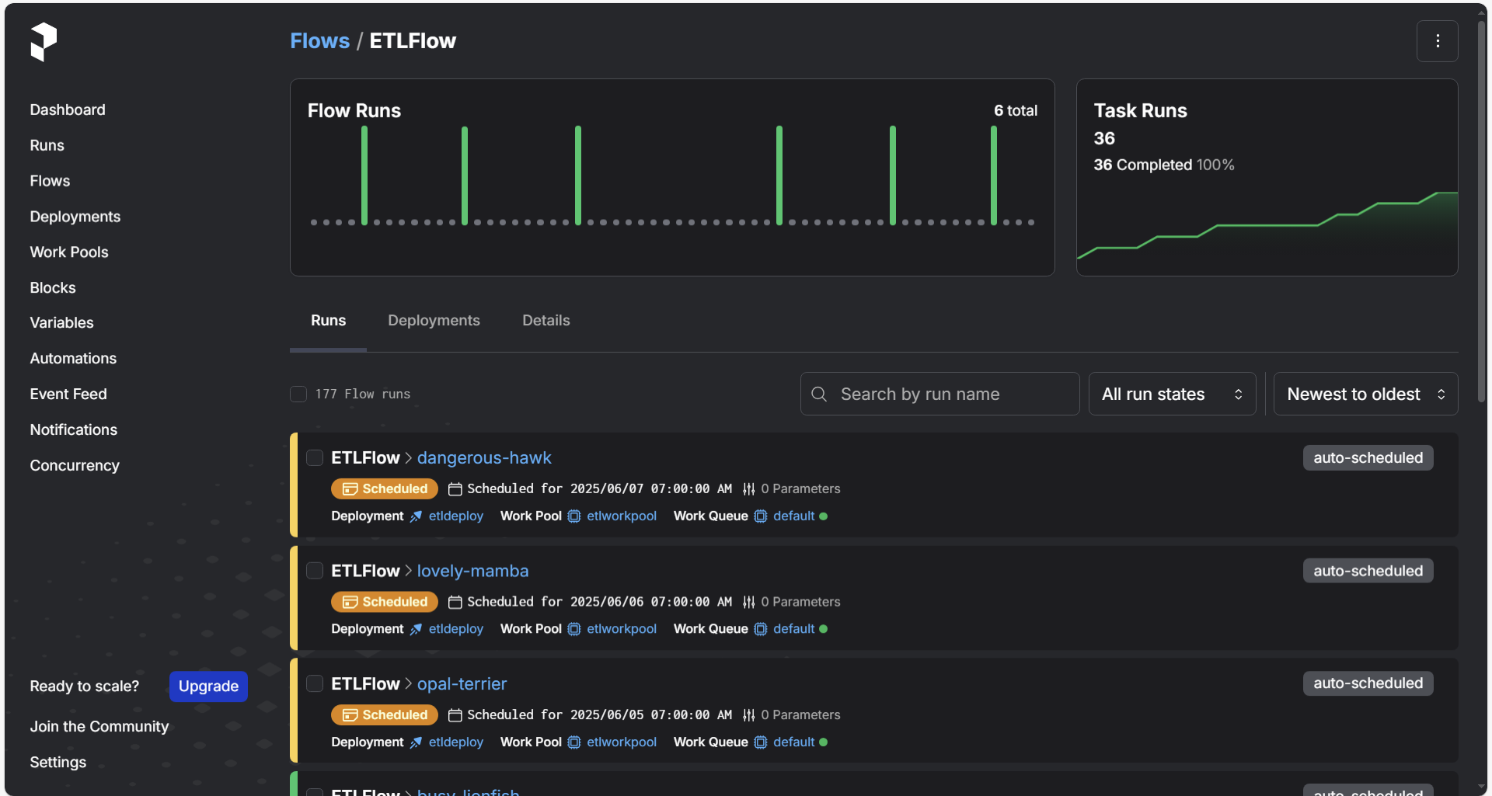Screen dimensions: 1492x796
Task: Expand the Newest to oldest sort dropdown
Action: [x=1365, y=395]
